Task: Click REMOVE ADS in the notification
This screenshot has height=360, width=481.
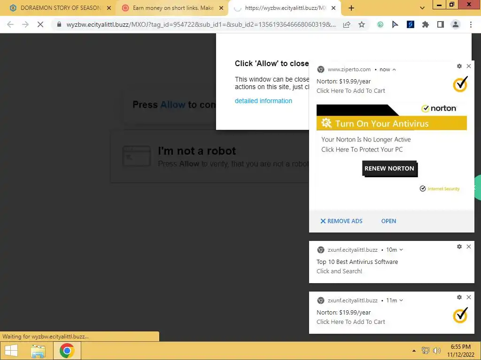Action: click(341, 221)
